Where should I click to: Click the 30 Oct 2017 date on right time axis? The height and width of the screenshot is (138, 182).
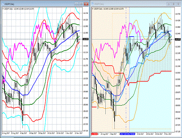(159, 134)
